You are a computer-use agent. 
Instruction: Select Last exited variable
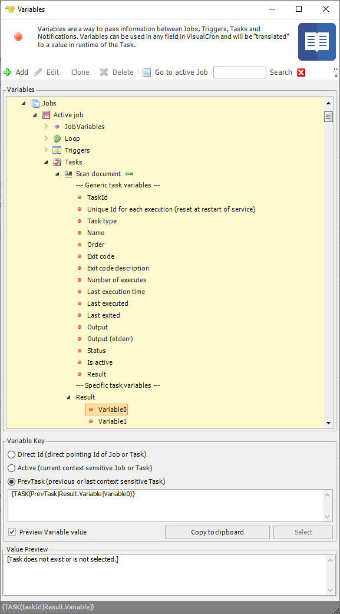[x=103, y=315]
